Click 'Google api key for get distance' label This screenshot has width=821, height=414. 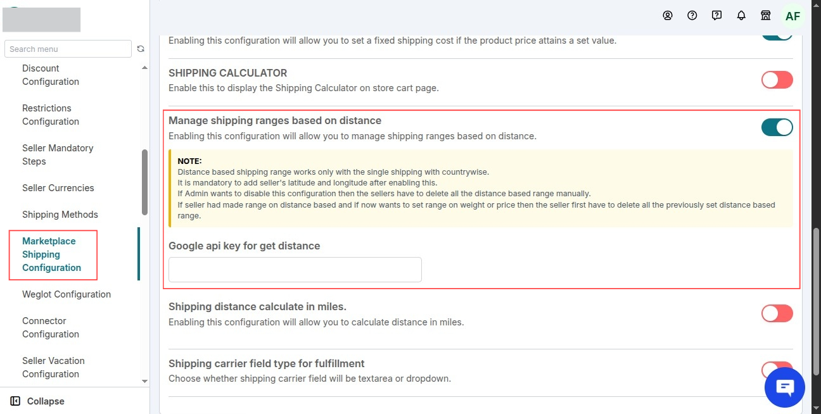pos(245,246)
